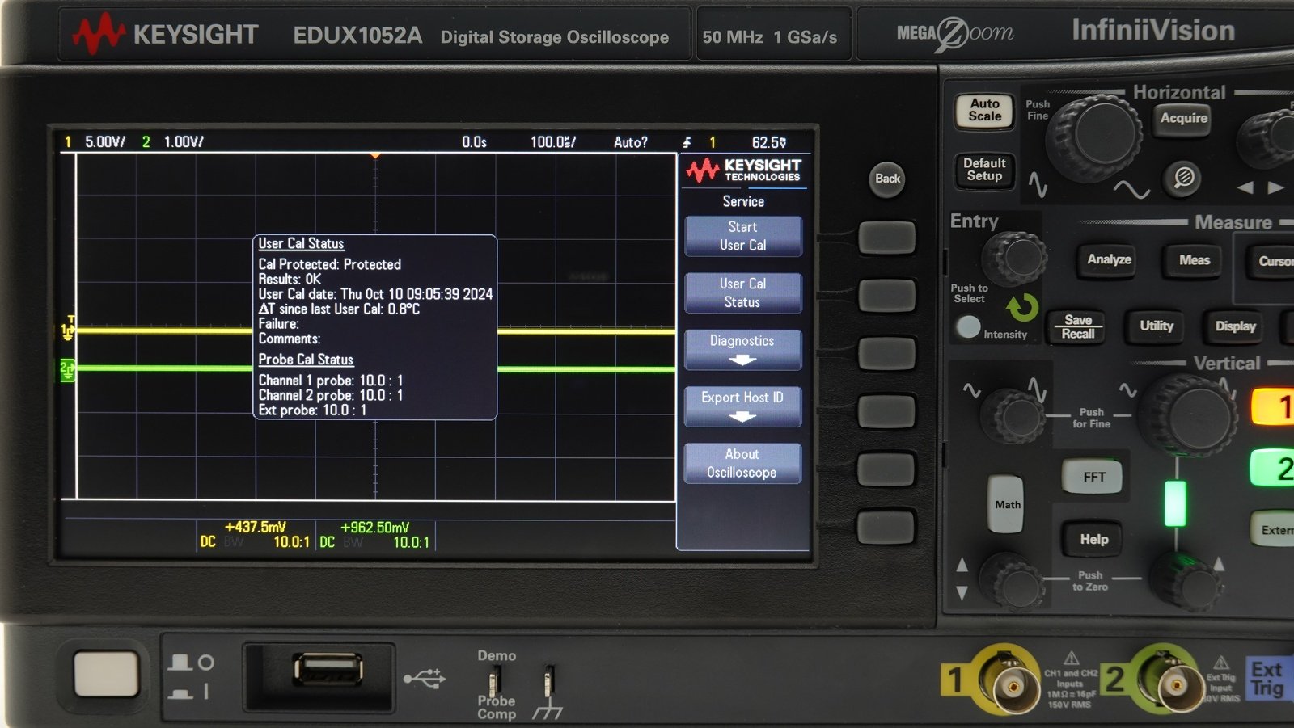Open About Oscilloscope info
Viewport: 1294px width, 728px height.
[743, 463]
